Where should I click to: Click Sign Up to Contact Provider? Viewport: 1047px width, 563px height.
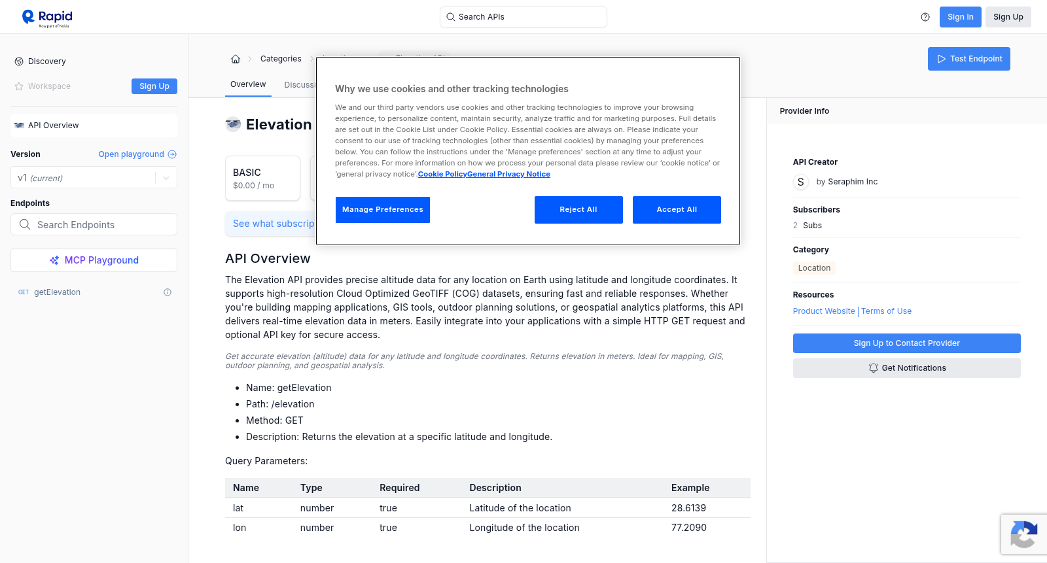click(906, 343)
